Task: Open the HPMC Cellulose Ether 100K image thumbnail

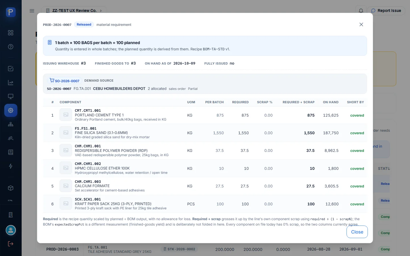Action: (x=66, y=168)
